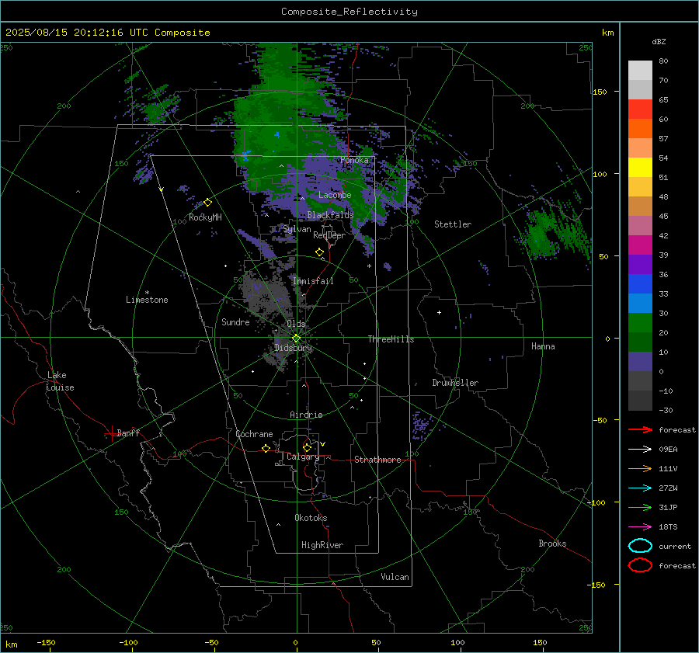Click the 'RedDeer' map label
Viewport: 699px width, 653px height.
[329, 235]
